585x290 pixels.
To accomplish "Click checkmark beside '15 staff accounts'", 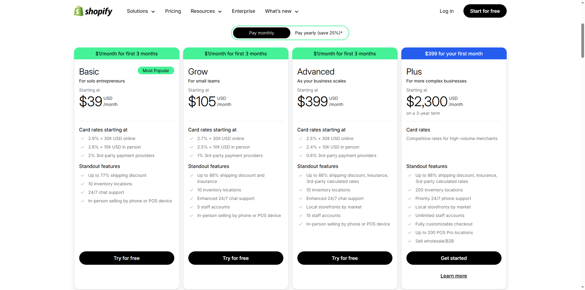I will (300, 216).
